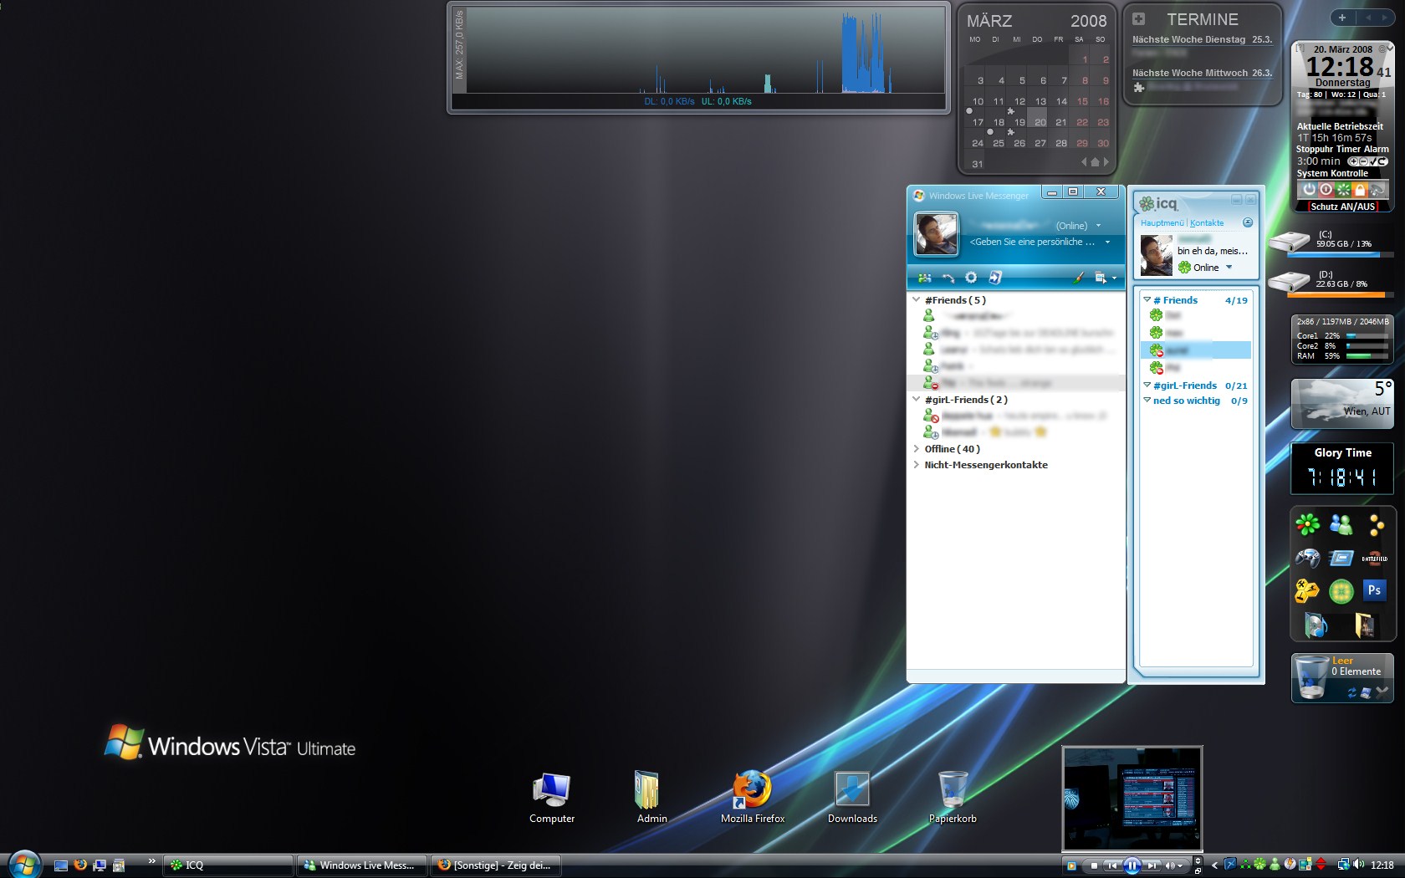The width and height of the screenshot is (1405, 878).
Task: Select the Timer mode in clock gadget
Action: point(1349,149)
